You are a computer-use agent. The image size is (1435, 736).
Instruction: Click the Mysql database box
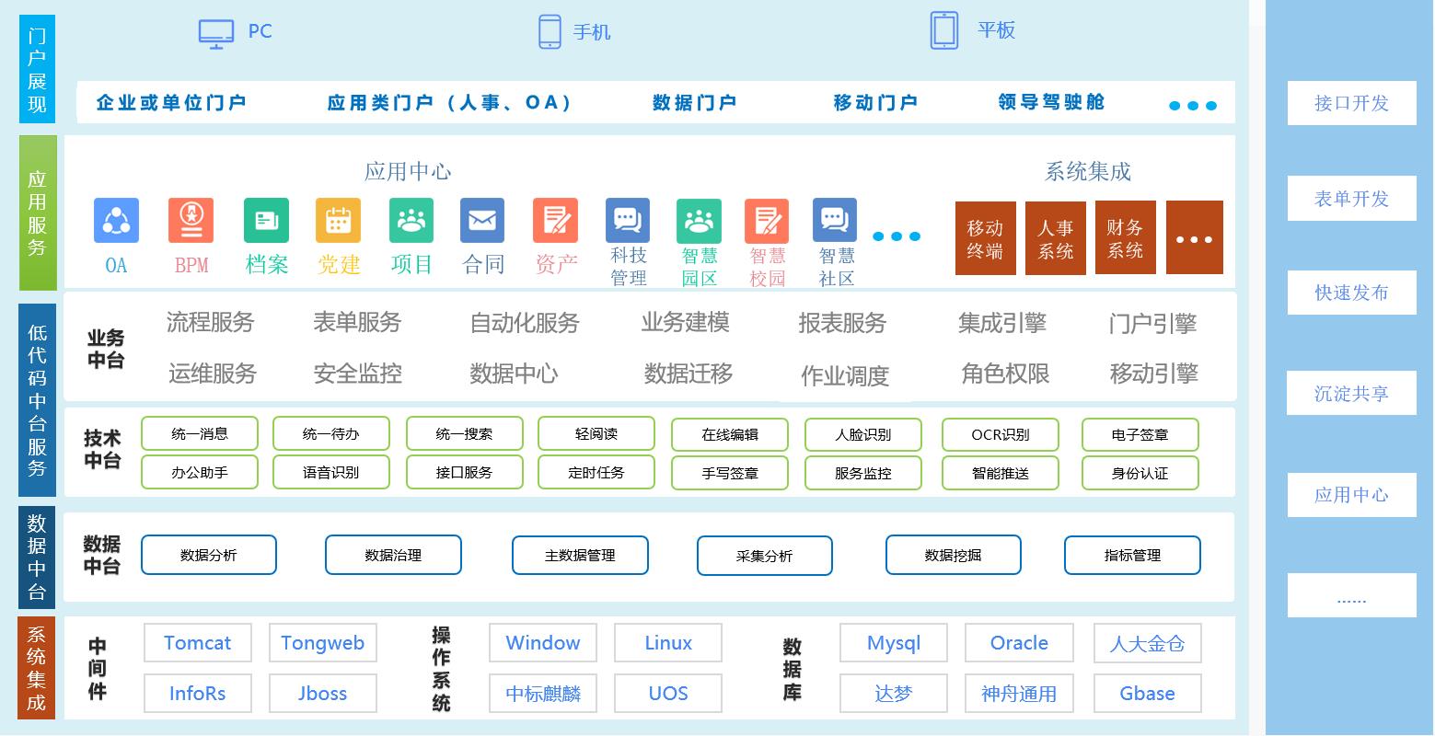pos(894,642)
